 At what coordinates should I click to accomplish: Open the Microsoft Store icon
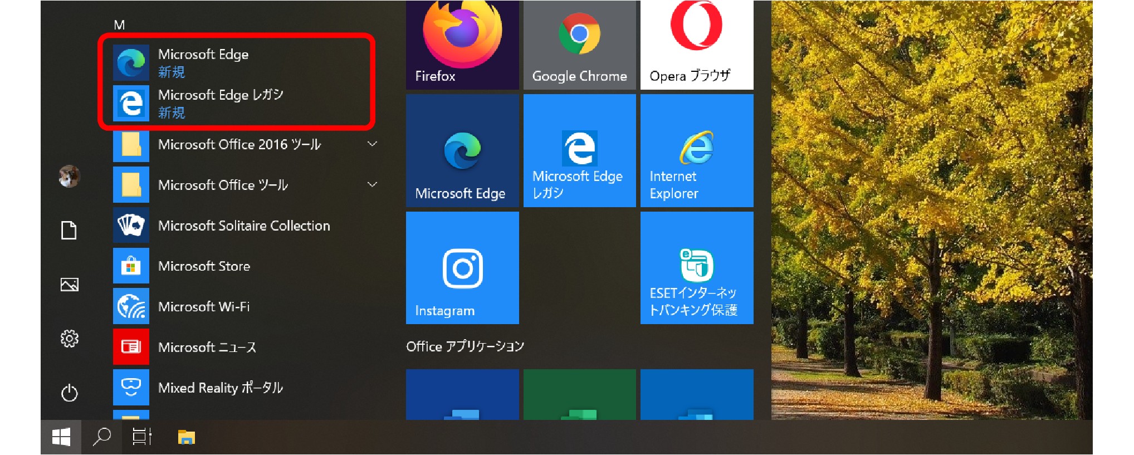click(x=131, y=266)
